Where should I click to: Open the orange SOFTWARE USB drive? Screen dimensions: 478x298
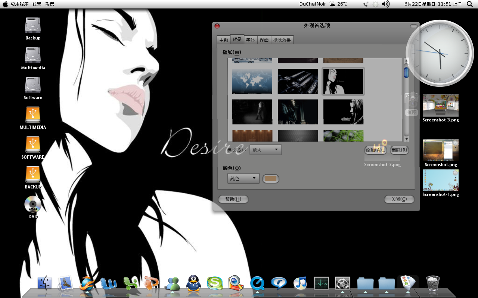(x=33, y=145)
